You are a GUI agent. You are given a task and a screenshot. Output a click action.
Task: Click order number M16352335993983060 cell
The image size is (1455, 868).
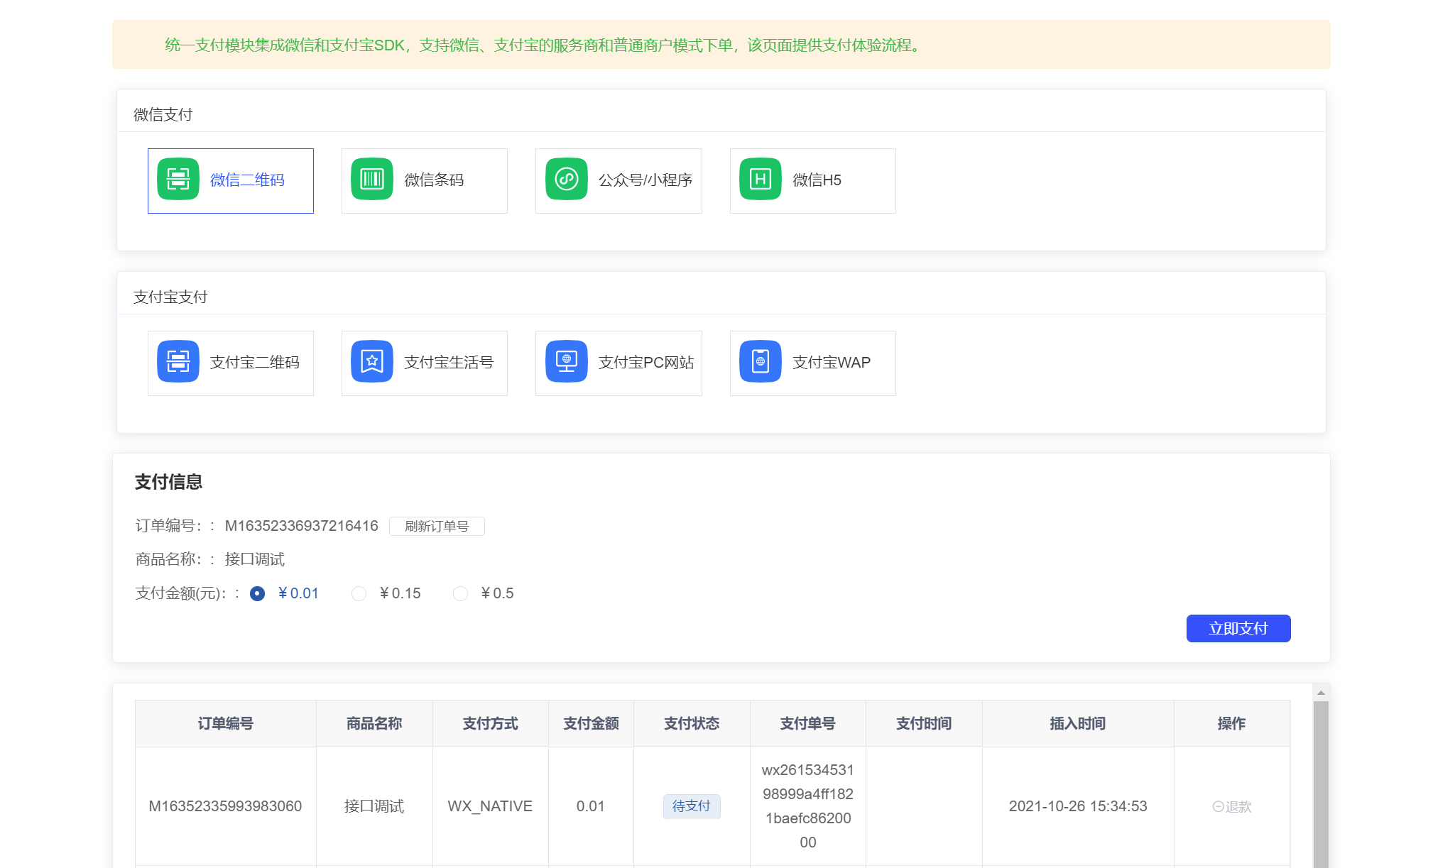click(225, 806)
